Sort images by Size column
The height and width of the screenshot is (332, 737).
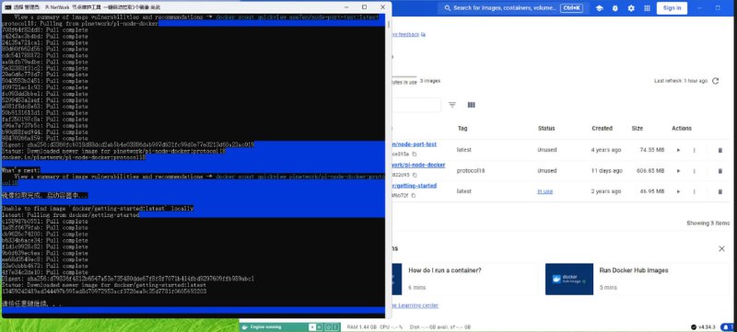click(x=638, y=128)
